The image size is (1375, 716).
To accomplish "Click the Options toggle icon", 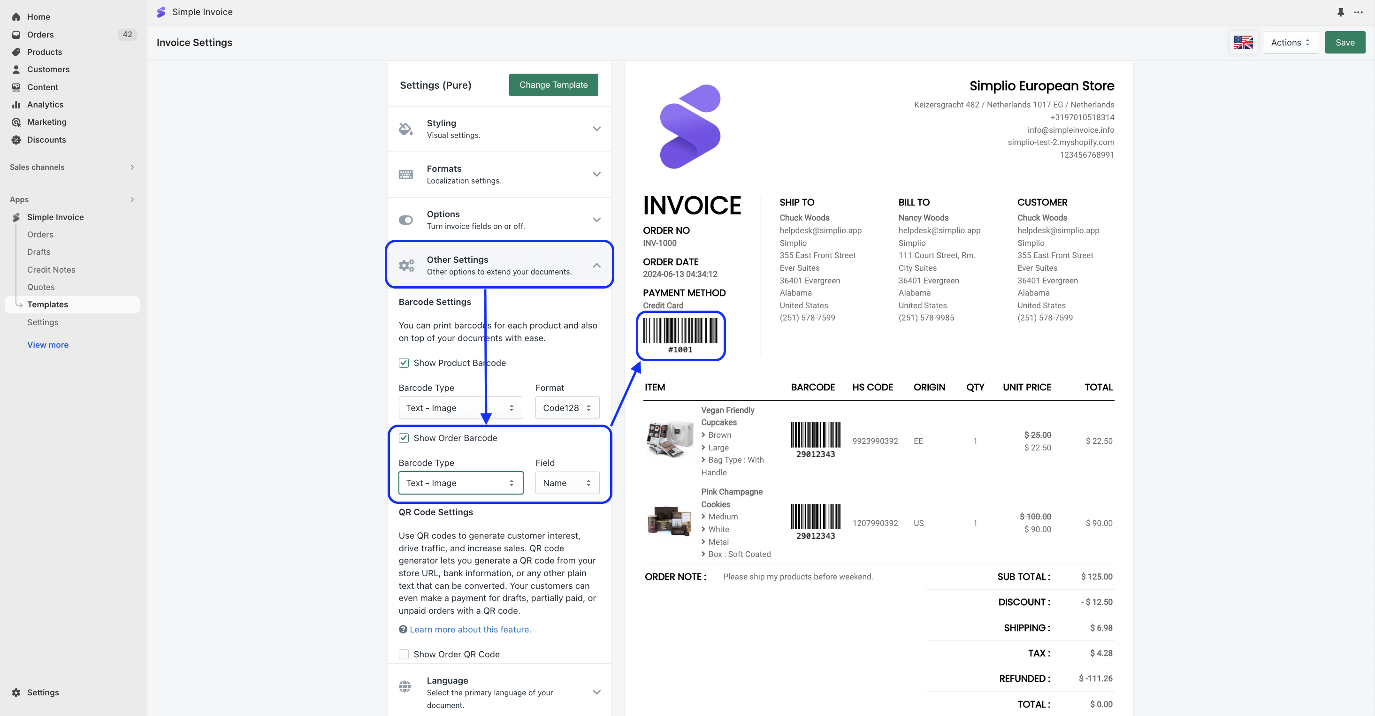I will [x=405, y=220].
